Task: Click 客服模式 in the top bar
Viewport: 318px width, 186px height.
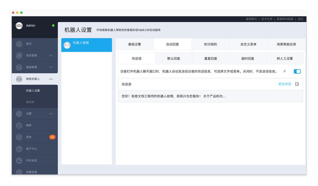Action: [x=251, y=19]
